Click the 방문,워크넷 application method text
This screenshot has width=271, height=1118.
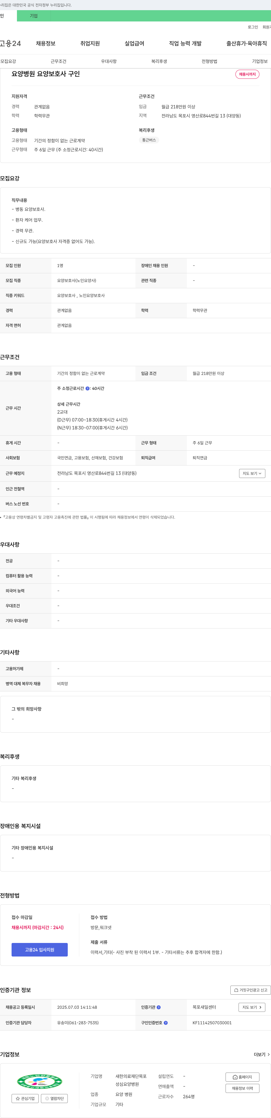point(101,927)
